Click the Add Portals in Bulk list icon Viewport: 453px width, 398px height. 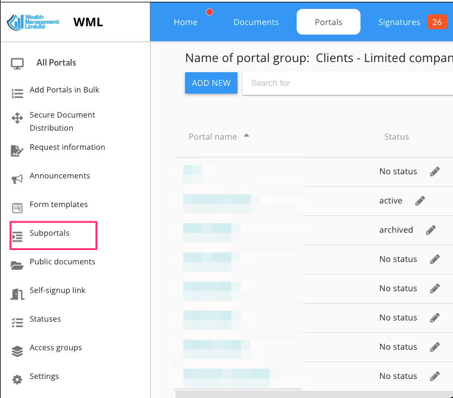(17, 93)
